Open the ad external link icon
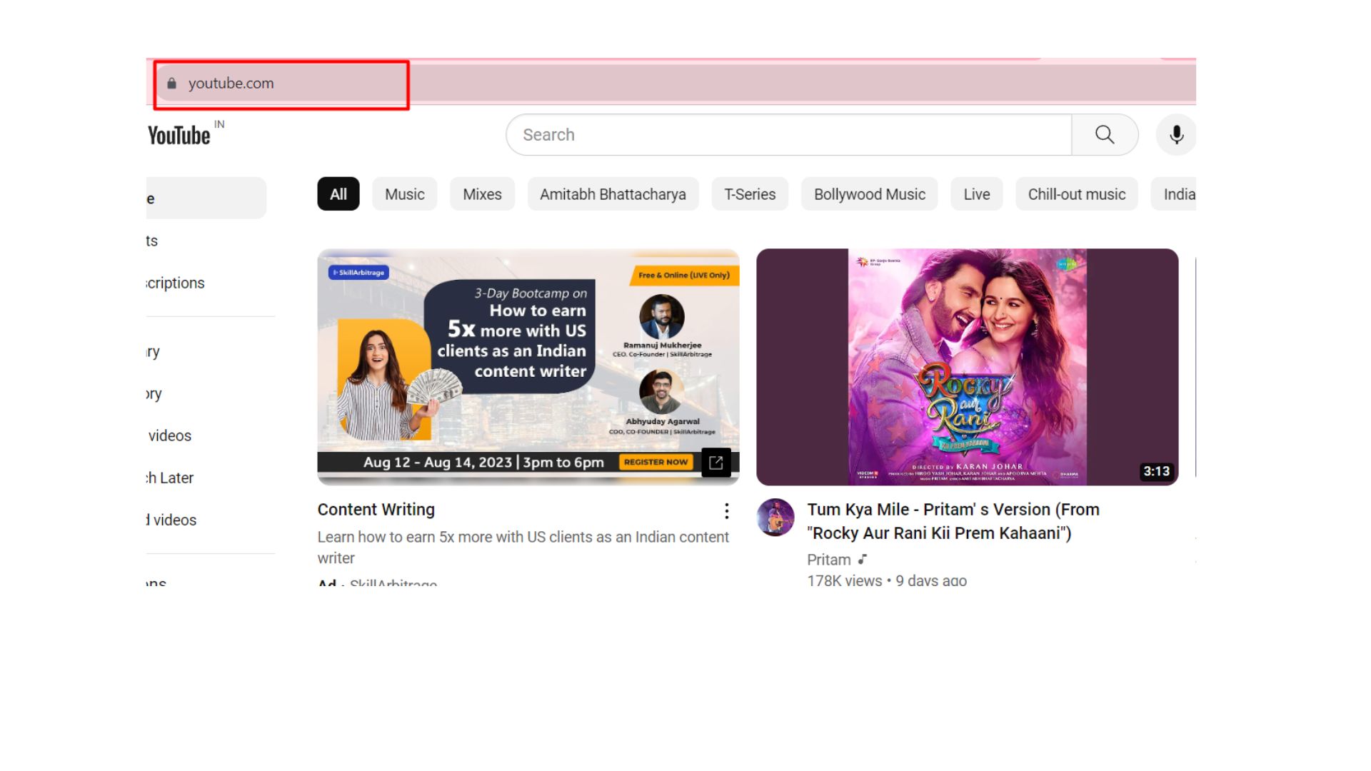Screen dimensions: 1371x771 pos(716,463)
